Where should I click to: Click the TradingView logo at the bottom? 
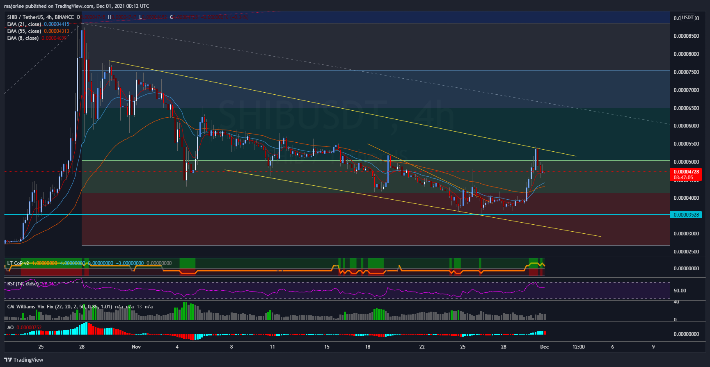(x=24, y=360)
